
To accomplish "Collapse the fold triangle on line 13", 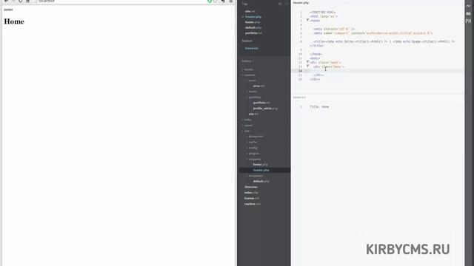I will [308, 66].
